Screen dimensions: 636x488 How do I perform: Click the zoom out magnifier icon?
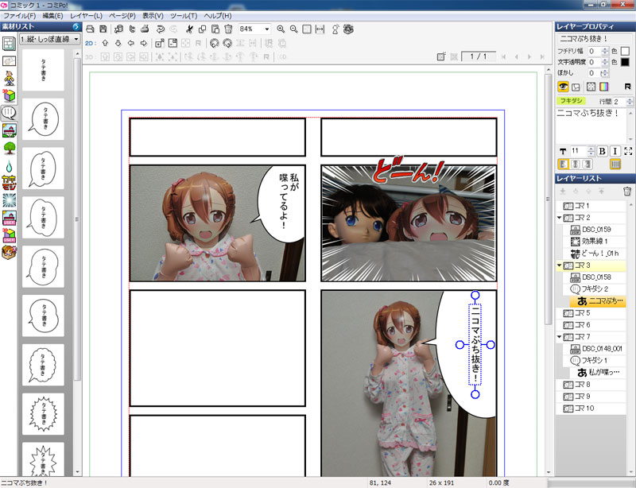coord(293,29)
